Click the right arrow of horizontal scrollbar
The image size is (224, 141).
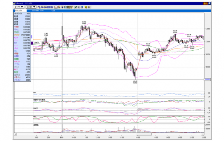point(203,134)
